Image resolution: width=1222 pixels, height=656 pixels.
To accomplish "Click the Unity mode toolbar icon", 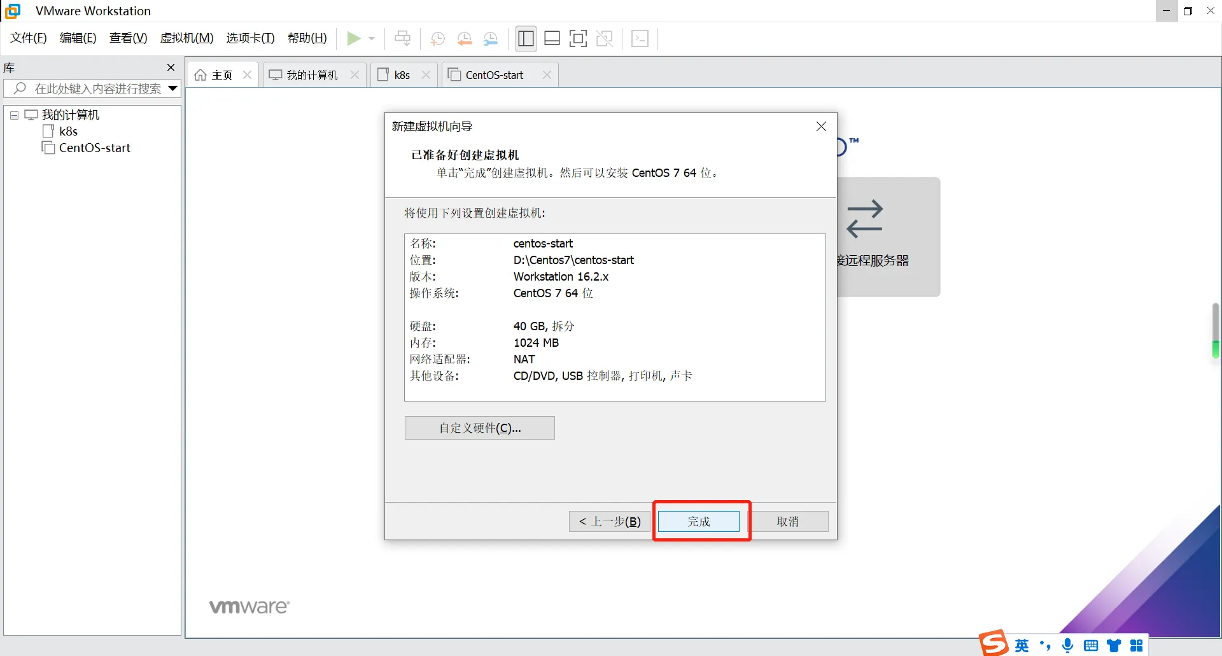I will [x=604, y=39].
